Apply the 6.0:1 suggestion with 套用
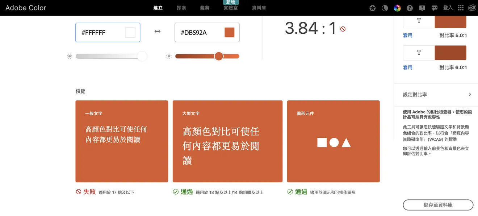Screen dimensions: 478x216 (407, 67)
